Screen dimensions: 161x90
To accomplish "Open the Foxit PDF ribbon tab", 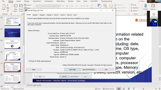I will click(x=94, y=1).
